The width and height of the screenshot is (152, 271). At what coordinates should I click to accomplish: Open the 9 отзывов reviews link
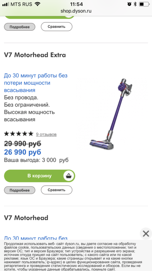coord(46,134)
